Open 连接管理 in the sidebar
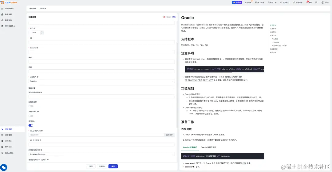 (8, 129)
